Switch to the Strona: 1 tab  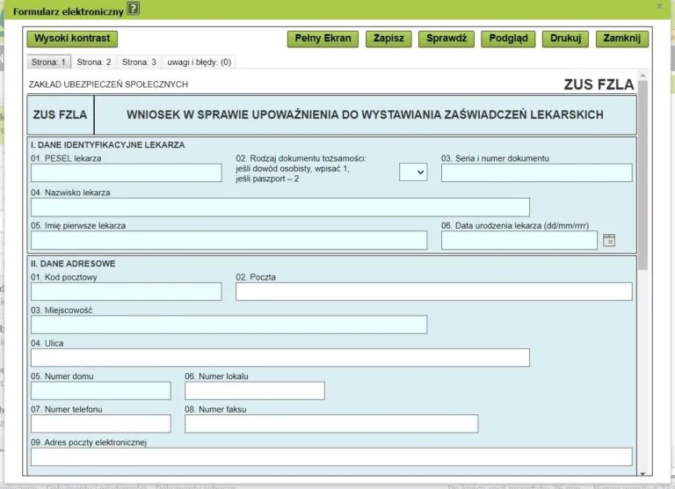[x=48, y=62]
